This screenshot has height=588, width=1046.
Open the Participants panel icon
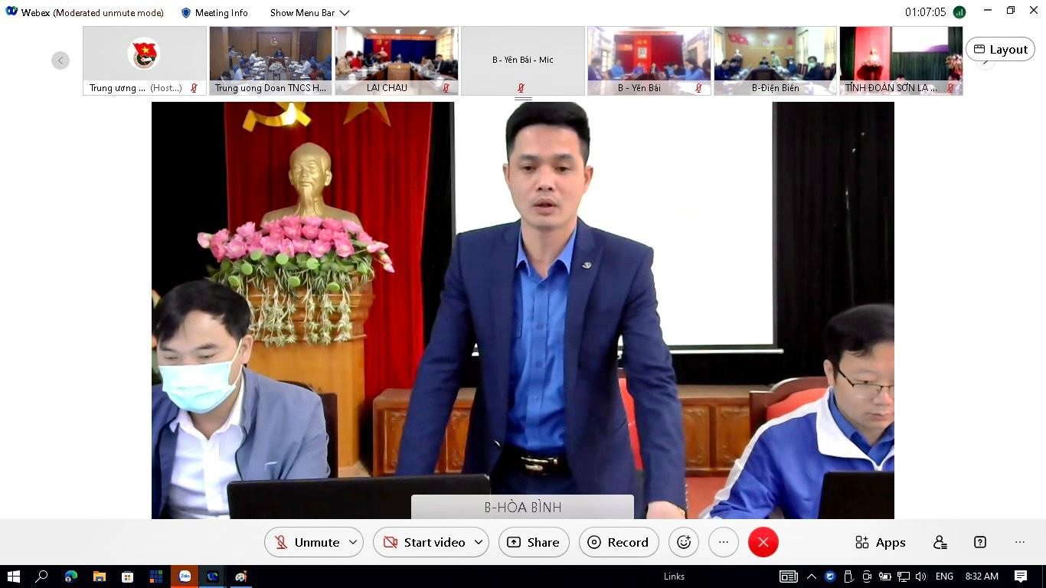(x=940, y=542)
